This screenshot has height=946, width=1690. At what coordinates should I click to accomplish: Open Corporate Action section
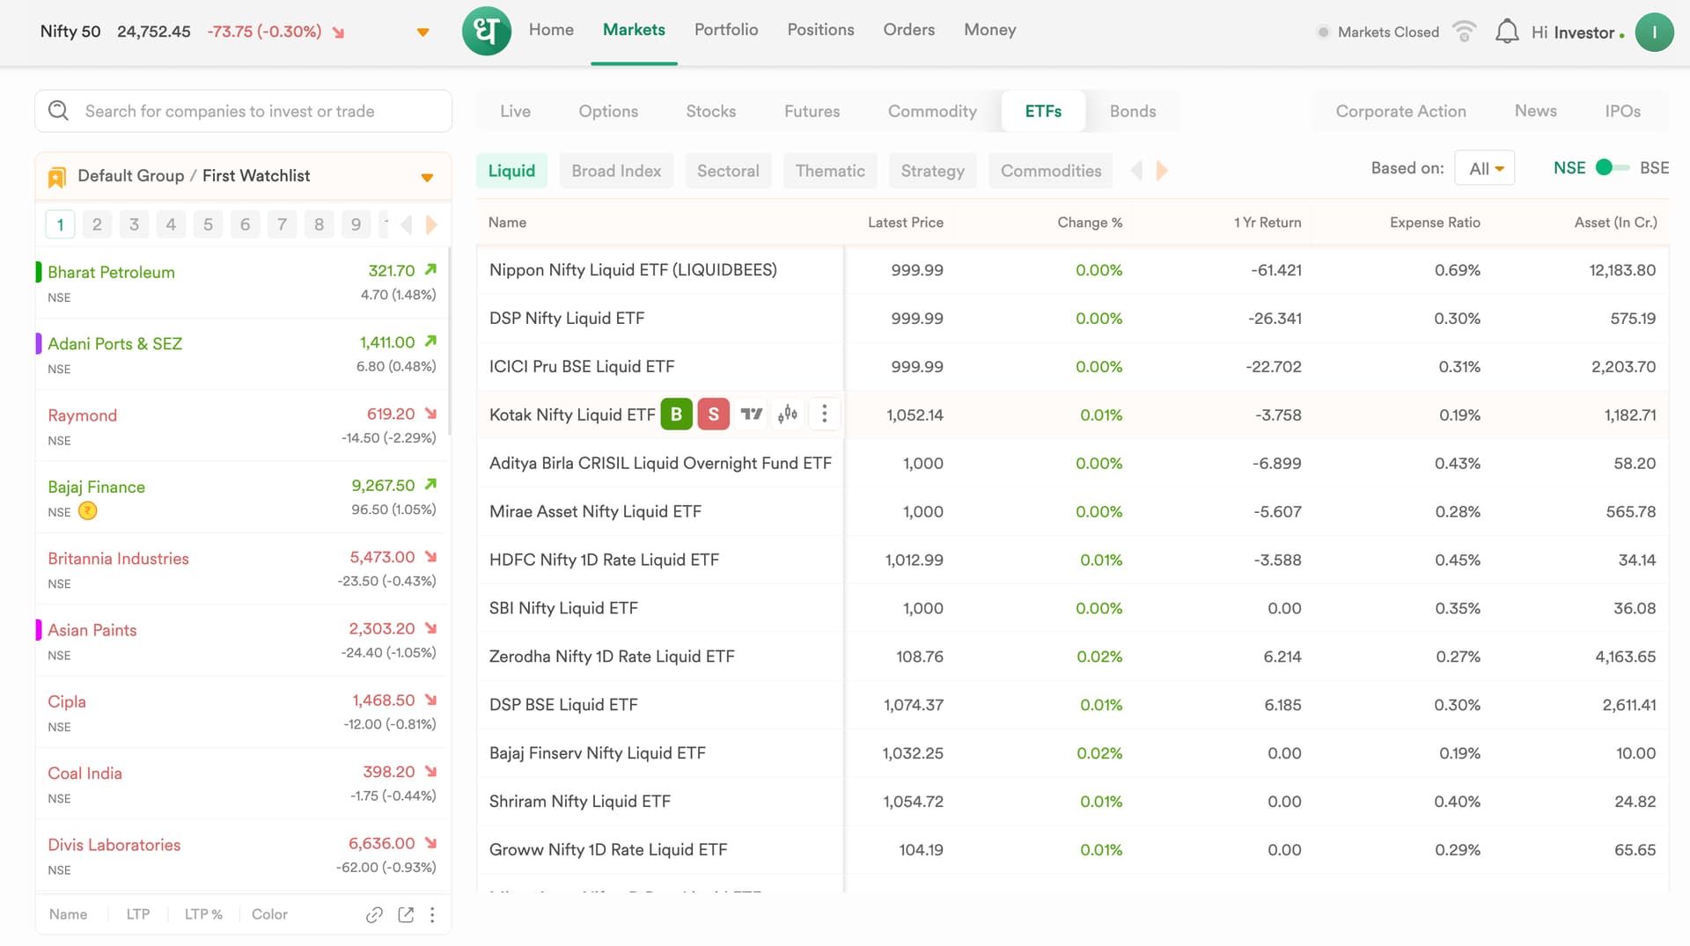click(1400, 111)
